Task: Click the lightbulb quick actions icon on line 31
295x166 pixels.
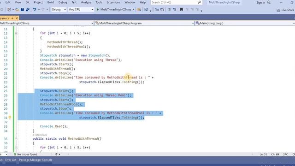Action: click(10, 118)
